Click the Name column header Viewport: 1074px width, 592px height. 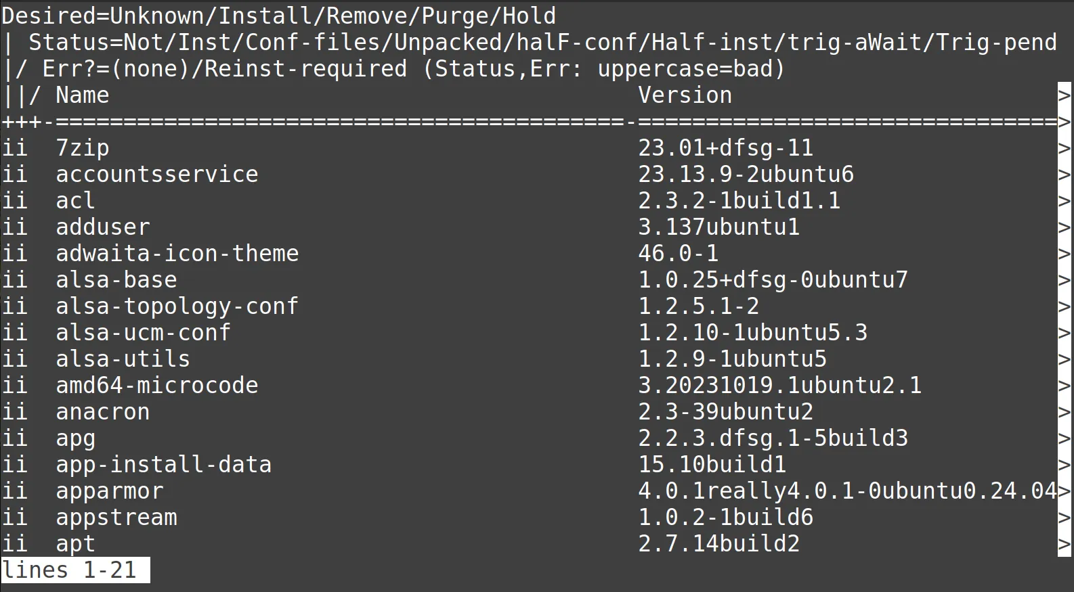point(82,95)
